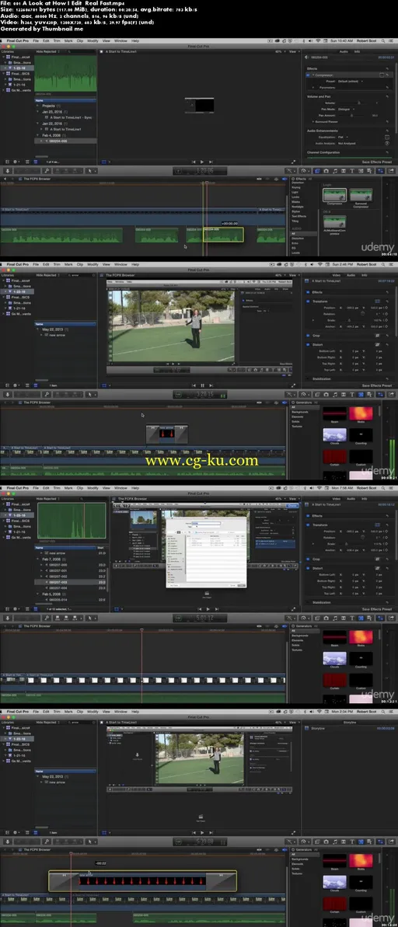398x927 pixels.
Task: Open File menu in the 1:20:06 frame
Action: coord(36,40)
